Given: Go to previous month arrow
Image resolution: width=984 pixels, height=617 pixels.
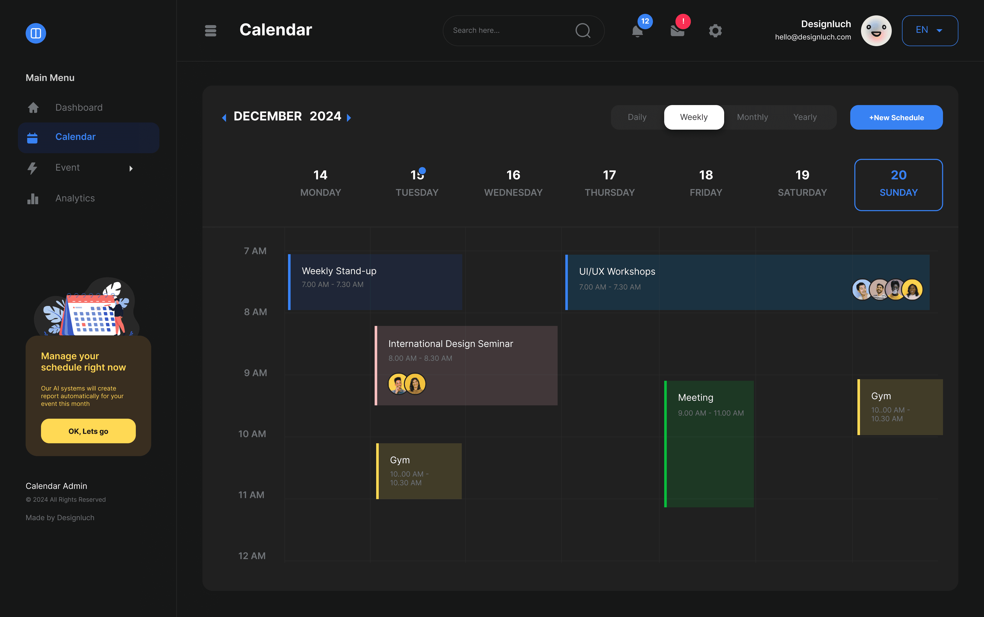Looking at the screenshot, I should 224,118.
